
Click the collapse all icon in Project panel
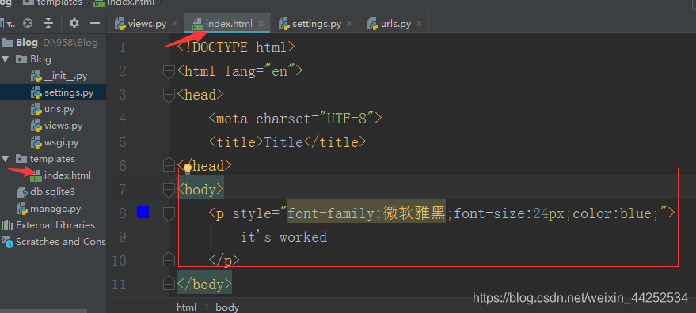click(x=48, y=23)
